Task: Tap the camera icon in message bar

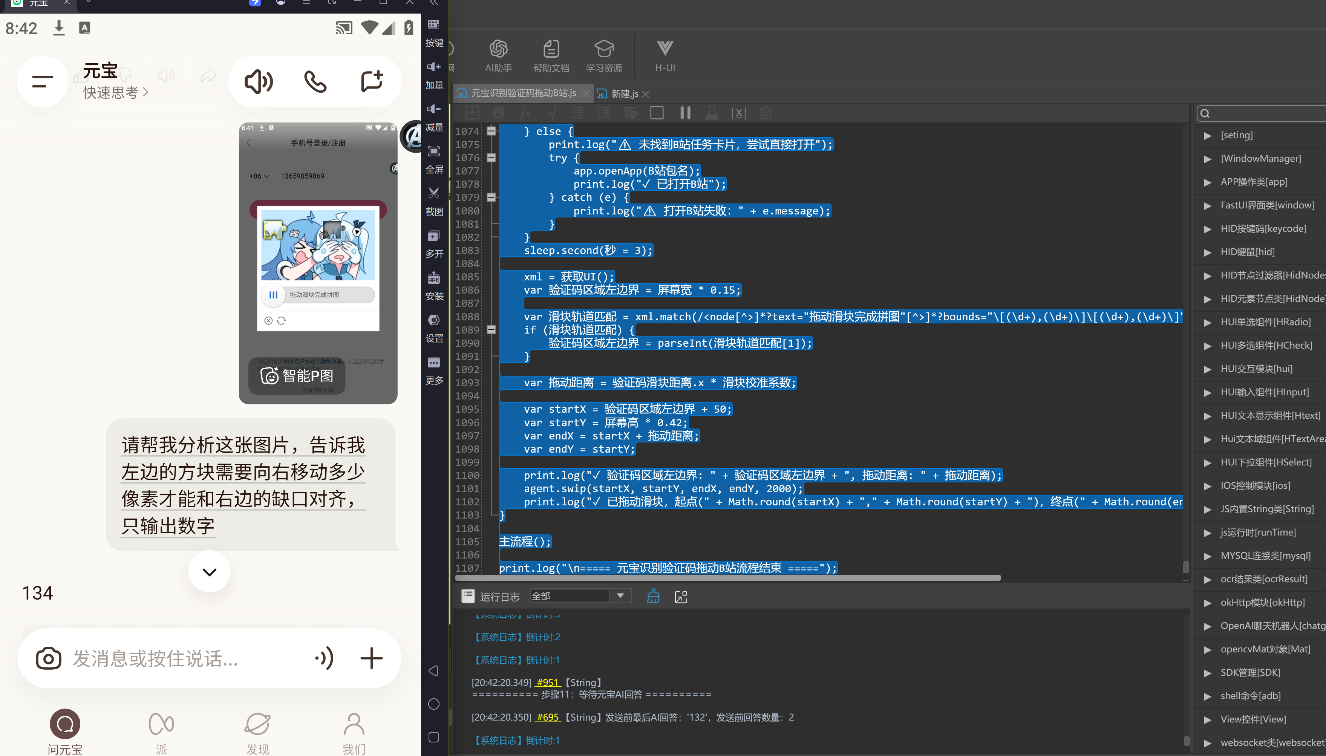Action: click(48, 658)
